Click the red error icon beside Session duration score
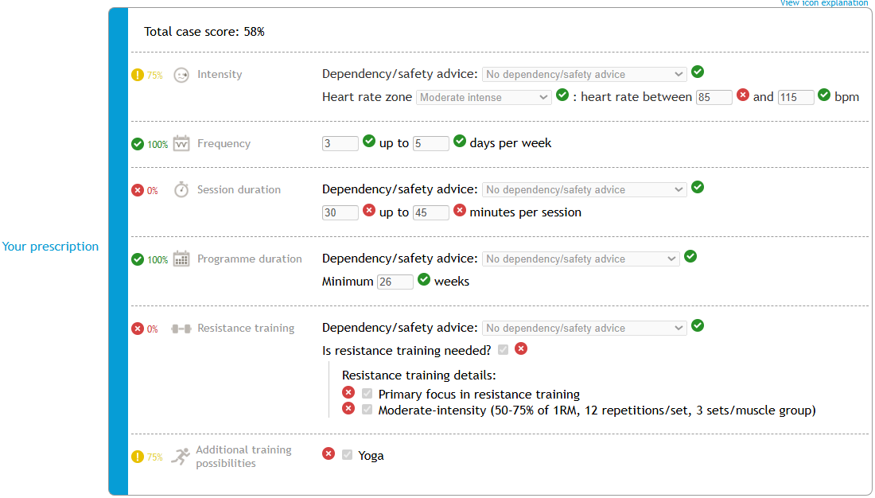The width and height of the screenshot is (875, 498). [138, 190]
